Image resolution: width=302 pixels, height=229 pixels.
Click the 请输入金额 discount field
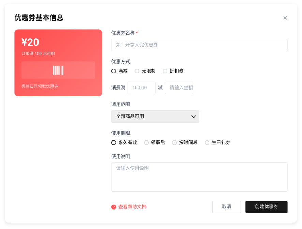tap(179, 88)
